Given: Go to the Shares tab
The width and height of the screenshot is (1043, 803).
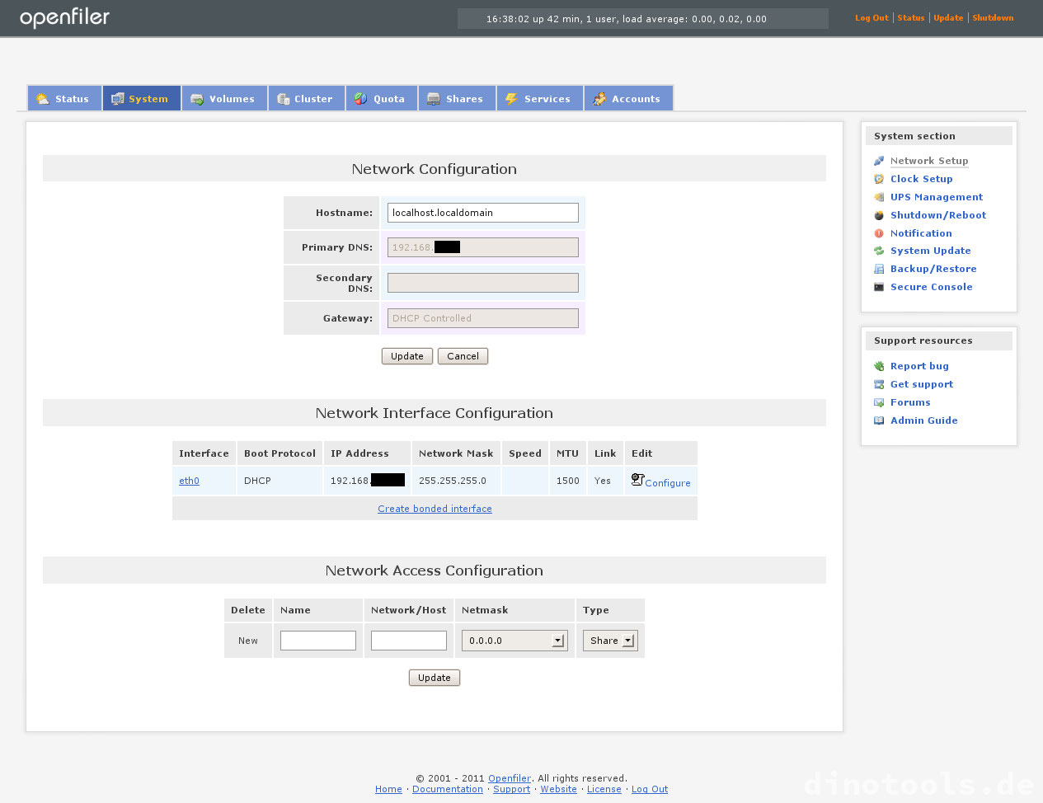Looking at the screenshot, I should click(x=457, y=98).
